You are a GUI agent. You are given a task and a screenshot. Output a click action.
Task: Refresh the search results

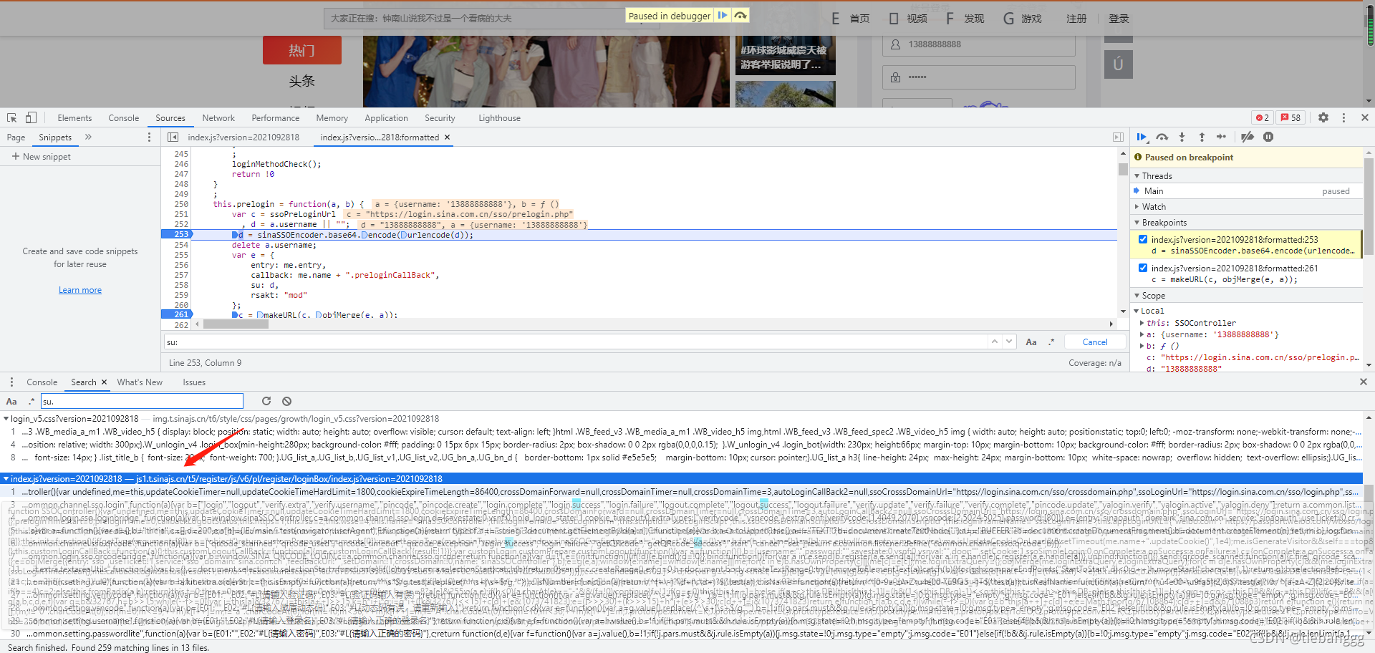point(266,401)
